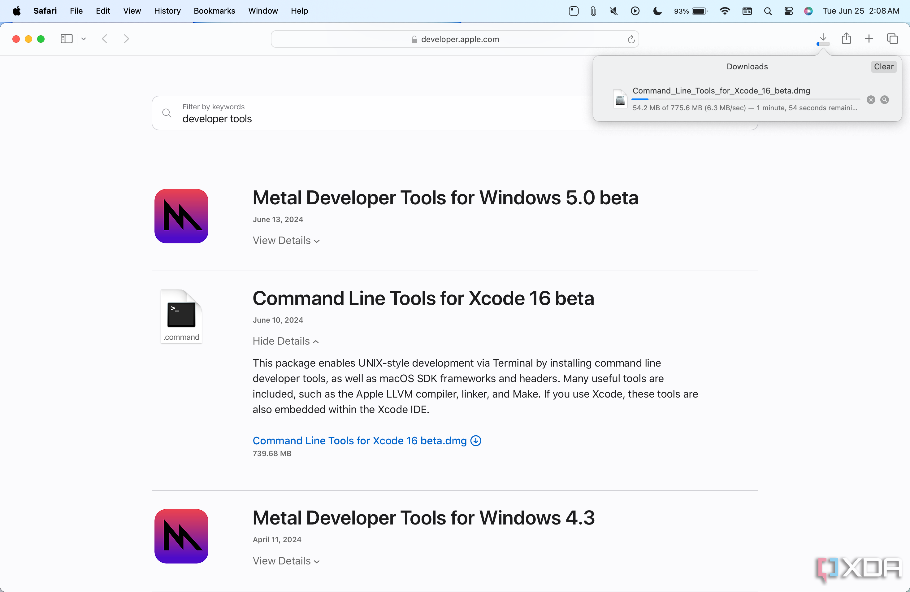Cancel the Command Line Tools download

click(871, 100)
